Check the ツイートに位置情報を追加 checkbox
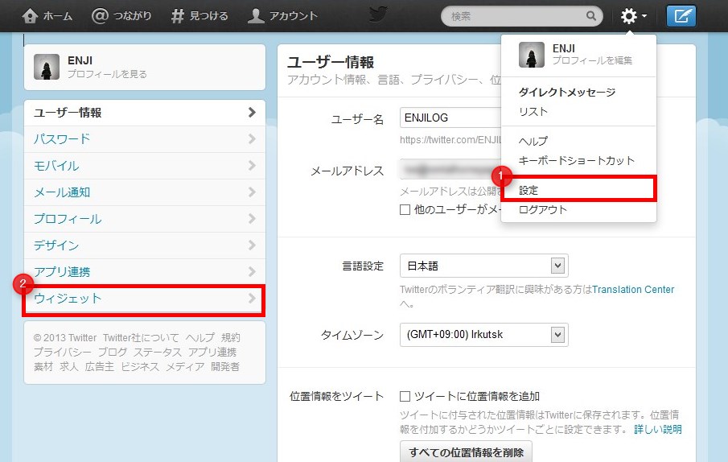 point(405,397)
